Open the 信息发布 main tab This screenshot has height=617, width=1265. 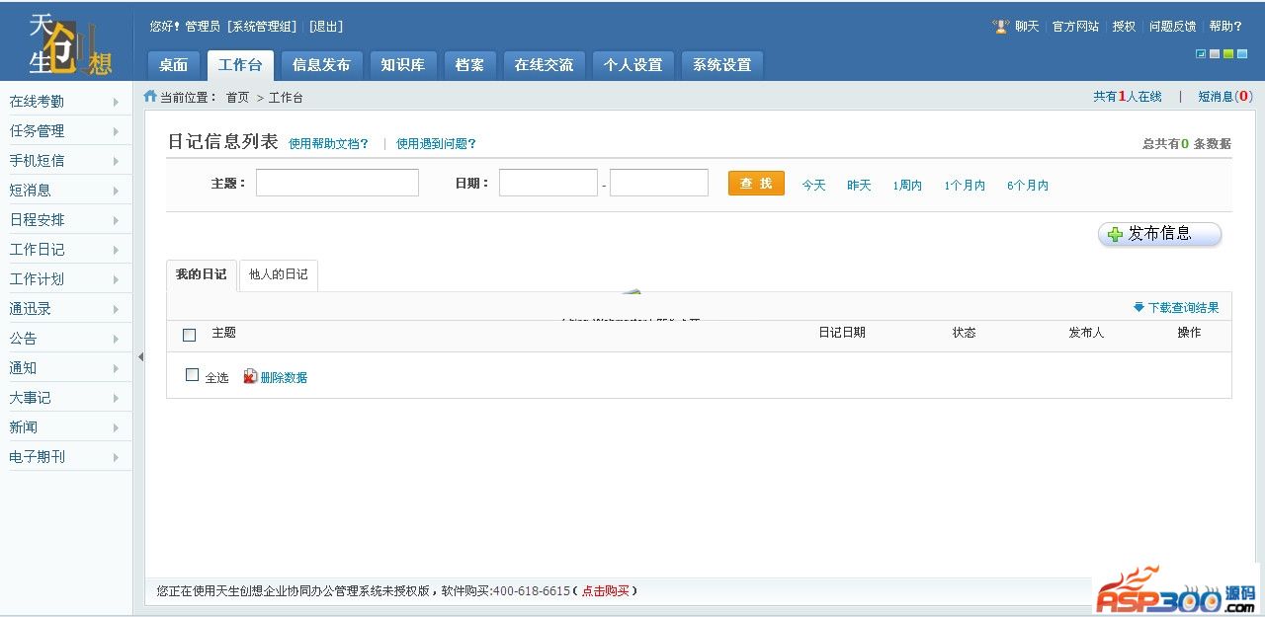(321, 65)
